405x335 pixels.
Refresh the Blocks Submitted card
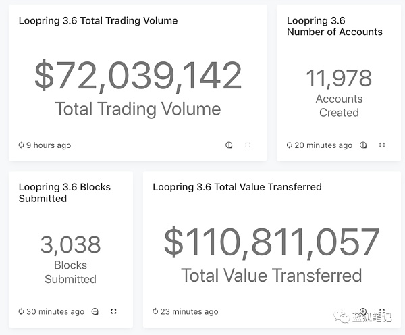point(21,311)
